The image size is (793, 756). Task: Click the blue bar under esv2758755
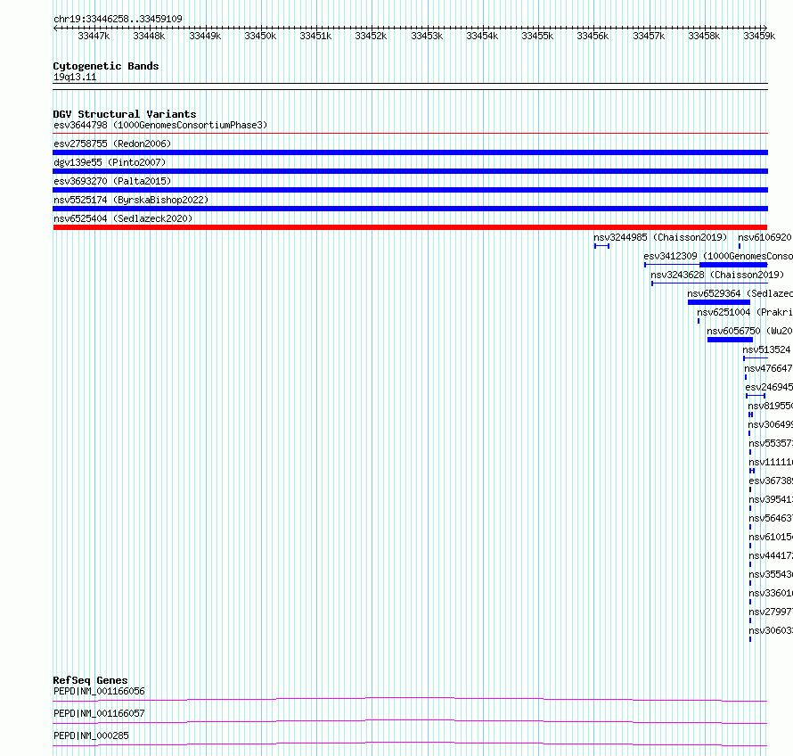pos(410,152)
